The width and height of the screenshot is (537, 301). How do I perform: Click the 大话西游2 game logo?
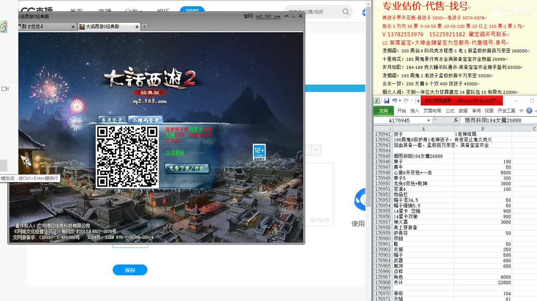coord(150,80)
